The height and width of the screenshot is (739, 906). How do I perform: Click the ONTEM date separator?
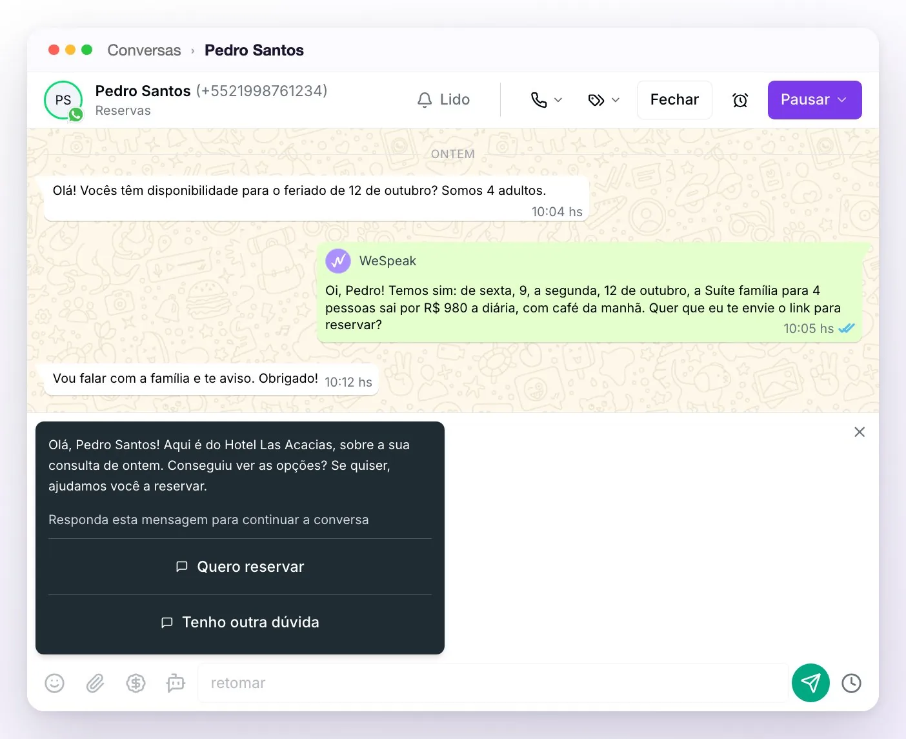point(453,154)
